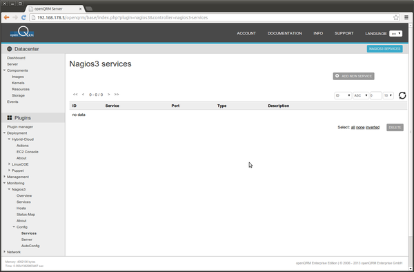Viewport: 414px width, 272px height.
Task: Click the openQRM logo
Action: click(x=22, y=32)
